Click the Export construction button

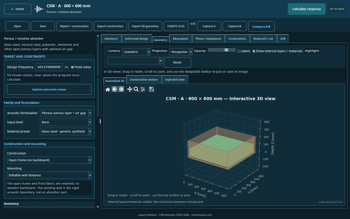(x=110, y=26)
